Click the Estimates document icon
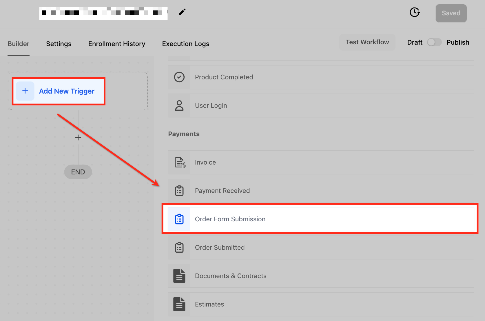Screen dimensions: 485x321 (179, 304)
